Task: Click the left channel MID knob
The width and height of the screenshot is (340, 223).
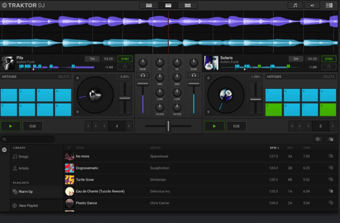Action: pyautogui.click(x=160, y=77)
